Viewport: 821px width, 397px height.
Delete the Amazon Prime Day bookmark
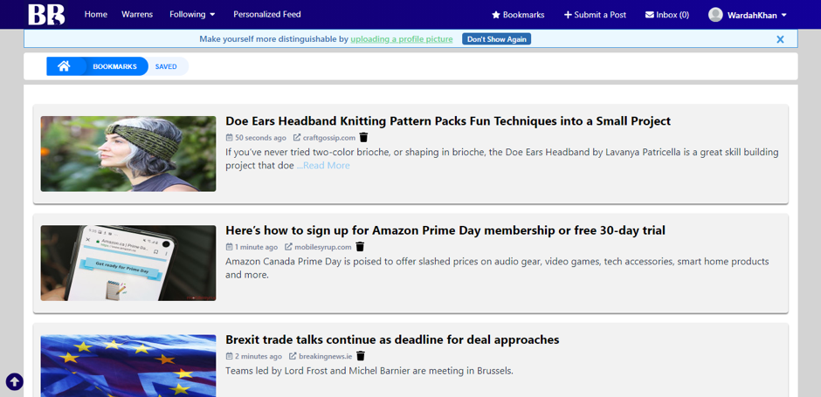[x=360, y=246]
